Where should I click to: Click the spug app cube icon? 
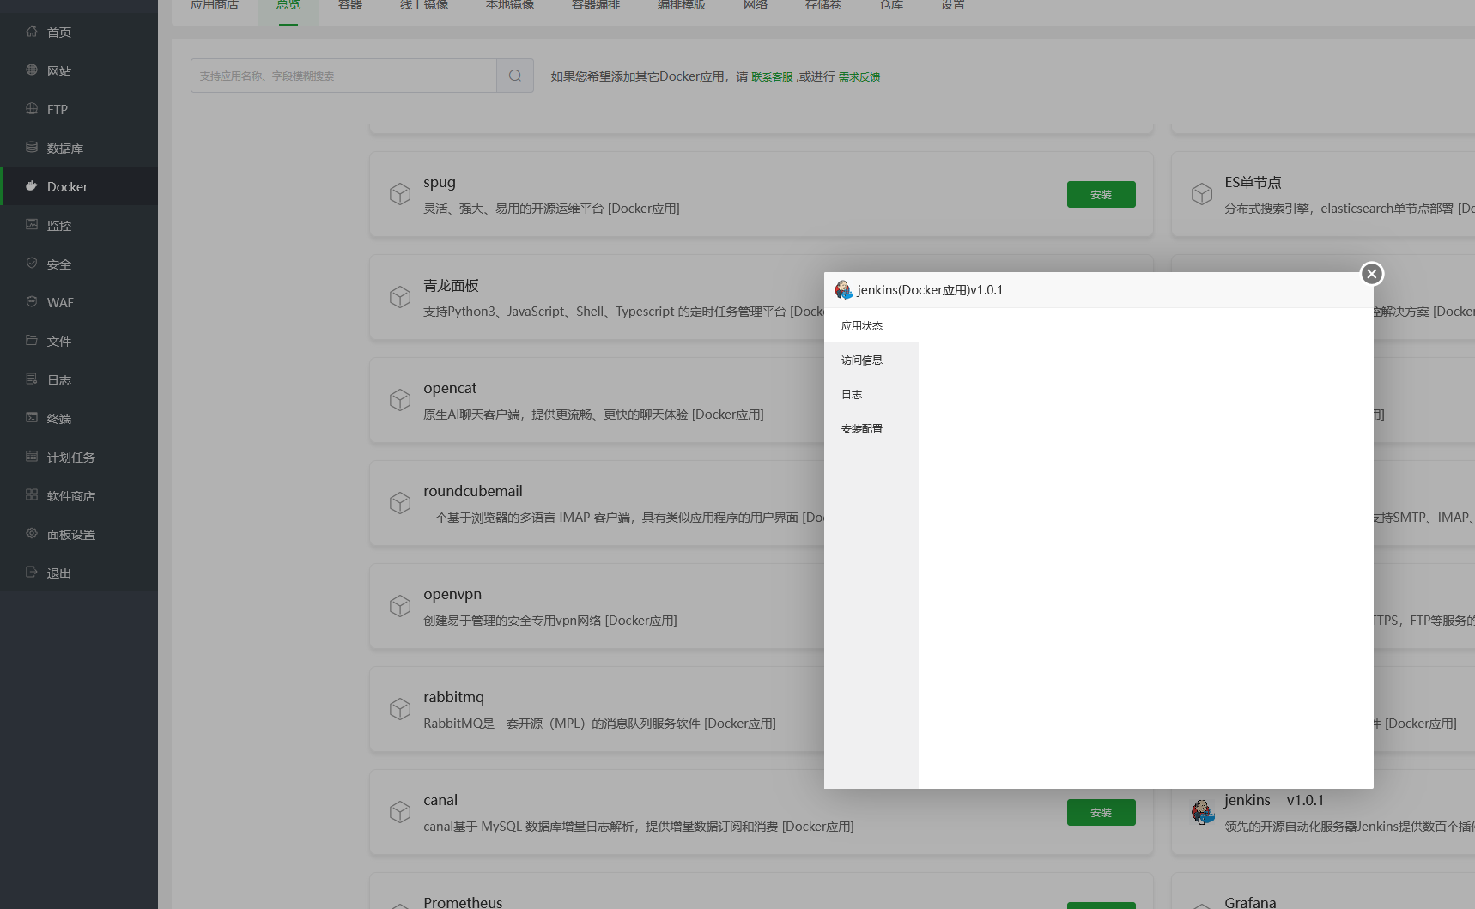coord(400,194)
